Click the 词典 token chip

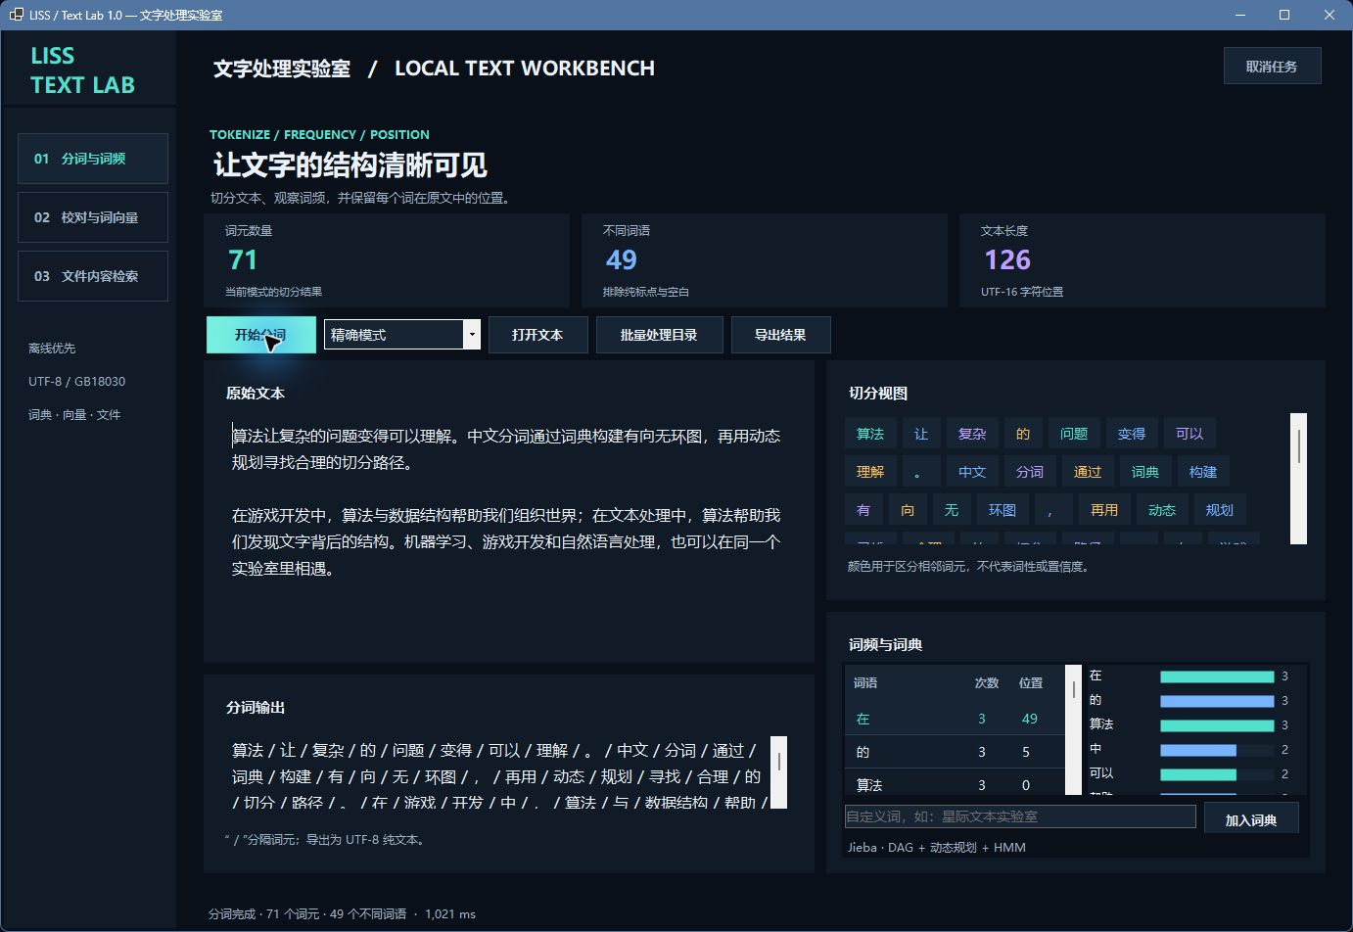click(1145, 472)
